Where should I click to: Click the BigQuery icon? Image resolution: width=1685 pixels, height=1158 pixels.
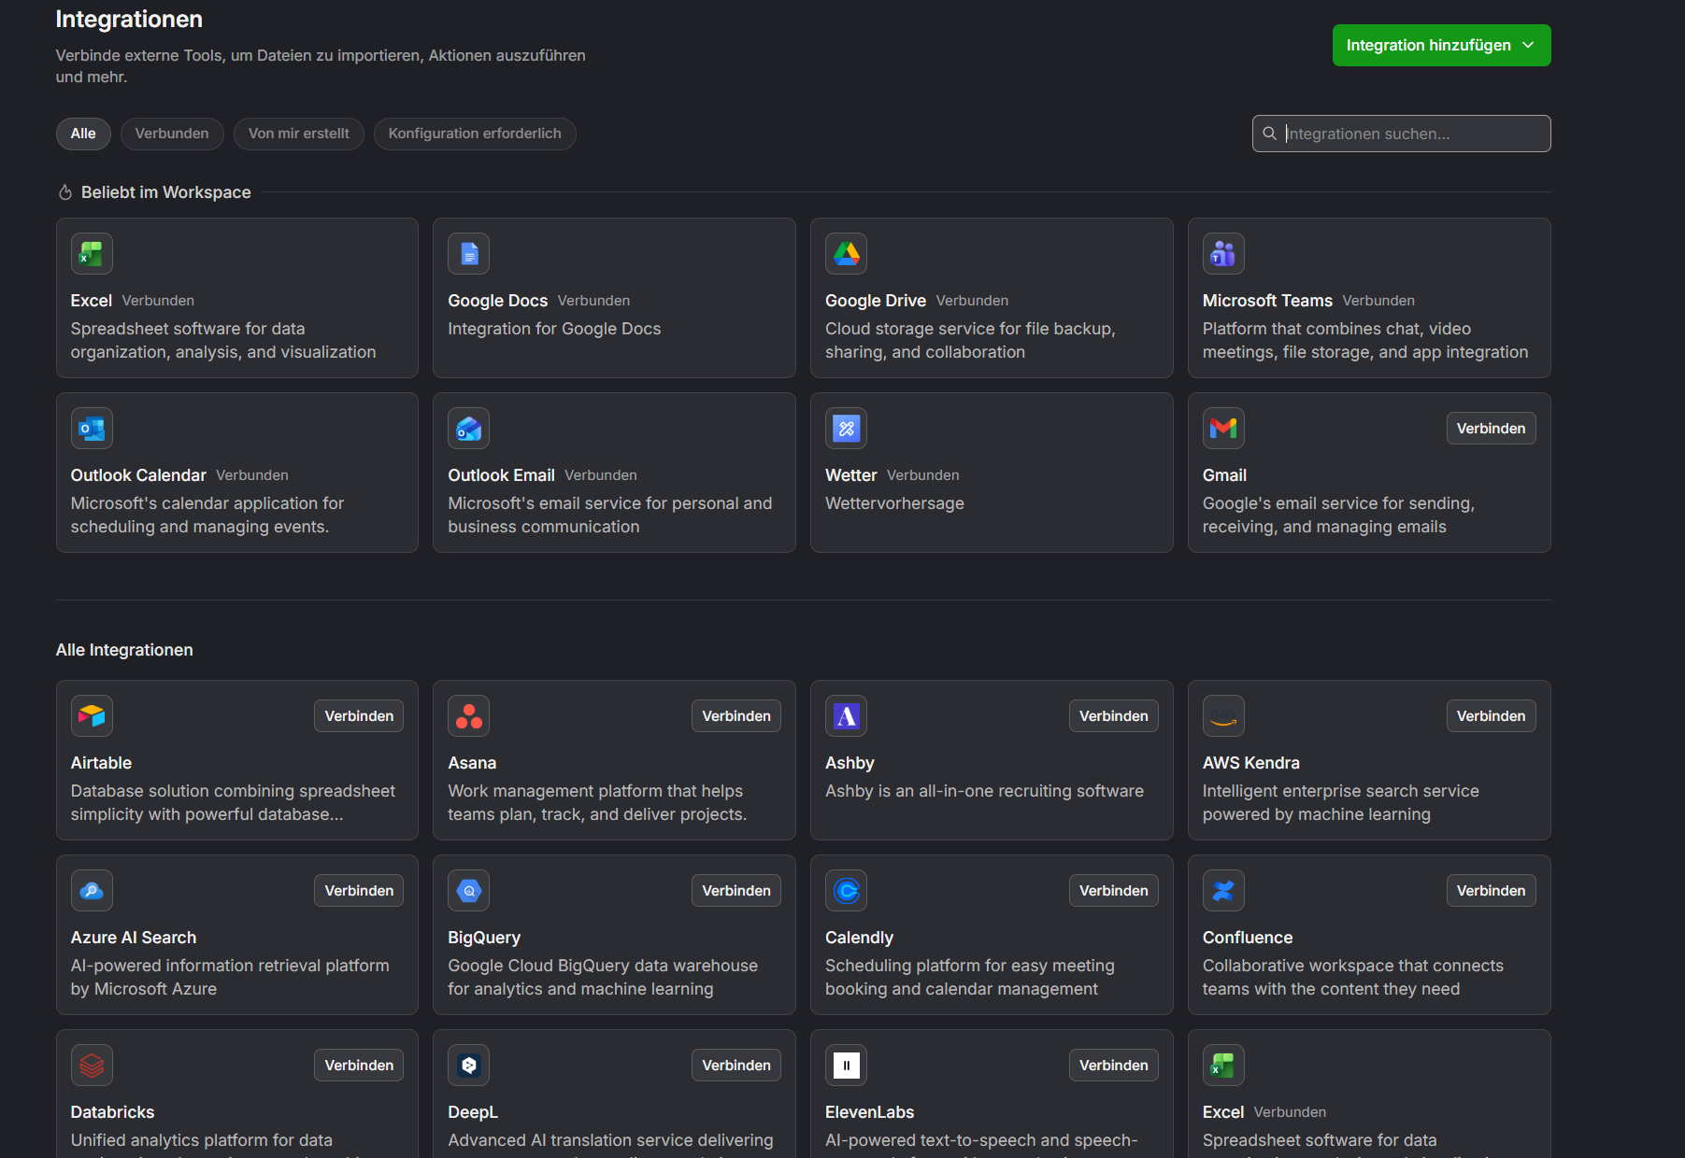click(x=469, y=891)
